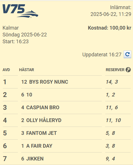Click 2 OLLY HÅLERYD entry

point(41,120)
